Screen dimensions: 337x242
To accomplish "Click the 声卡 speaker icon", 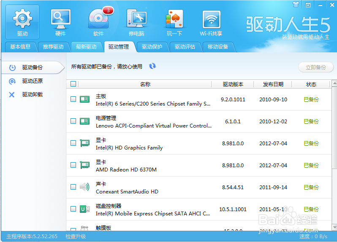I will point(85,187).
